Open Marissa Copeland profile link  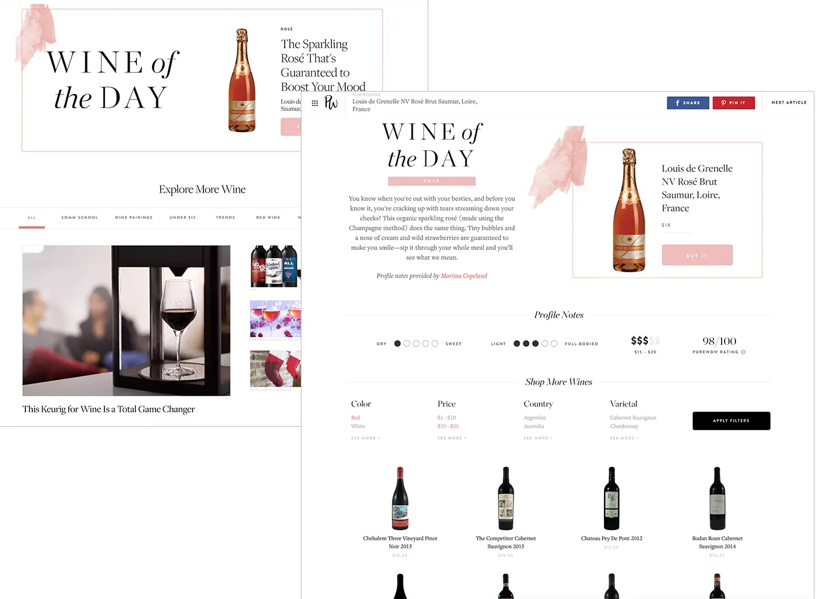tap(464, 276)
